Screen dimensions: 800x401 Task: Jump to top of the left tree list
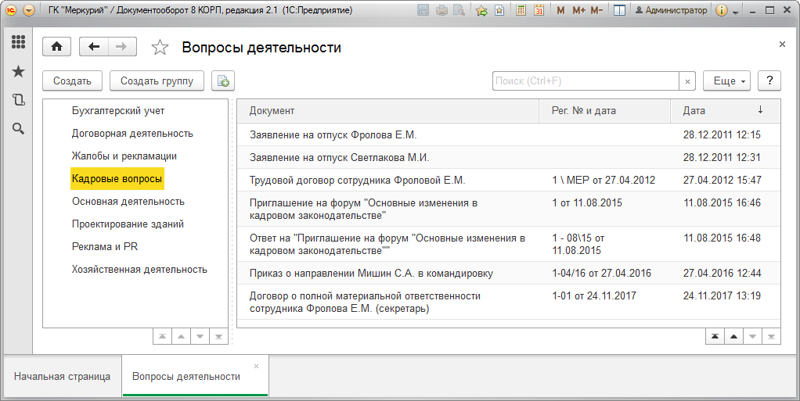click(162, 336)
